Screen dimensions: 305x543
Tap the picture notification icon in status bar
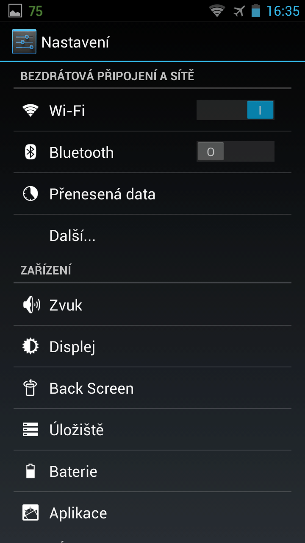click(15, 11)
